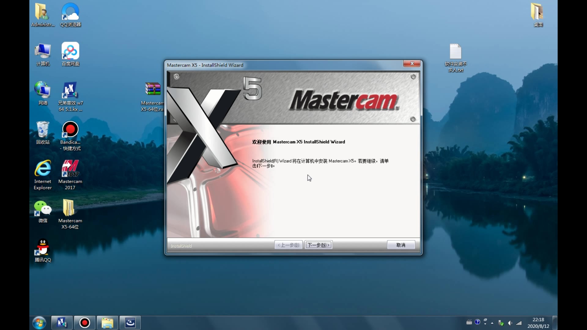Click the 取消 cancel button
The height and width of the screenshot is (330, 587).
401,245
